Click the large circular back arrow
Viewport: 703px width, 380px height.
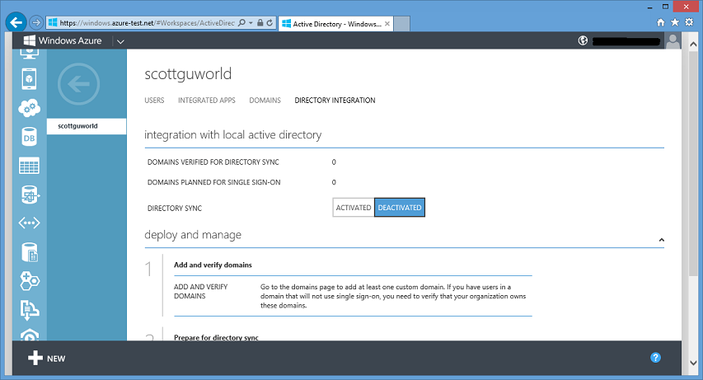[79, 84]
